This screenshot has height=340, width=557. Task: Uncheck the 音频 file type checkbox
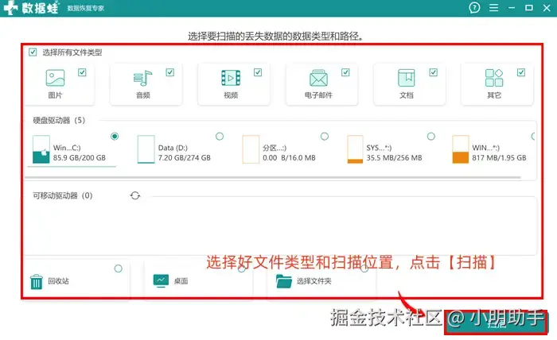coord(170,72)
